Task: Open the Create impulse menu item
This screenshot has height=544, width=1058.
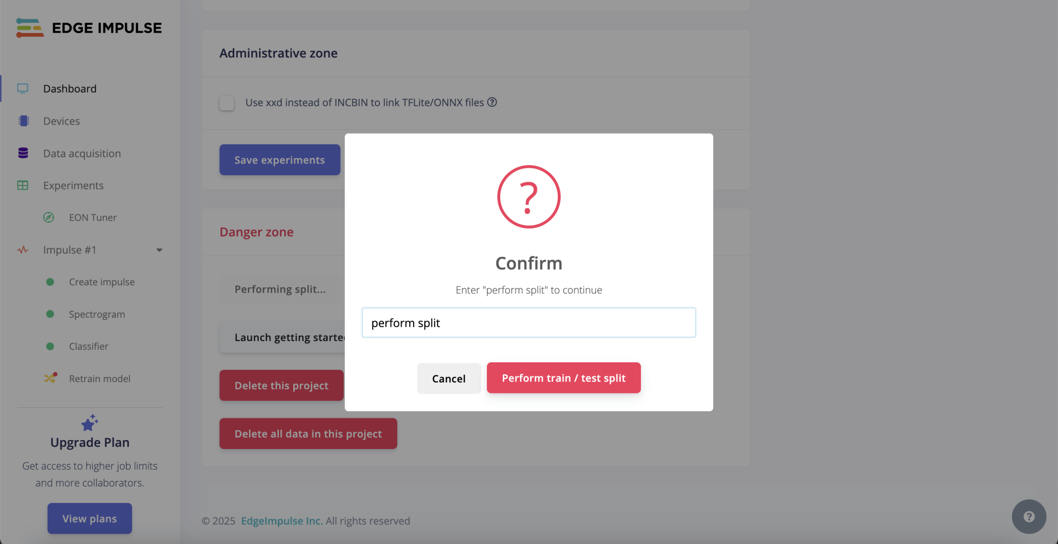Action: click(x=102, y=282)
